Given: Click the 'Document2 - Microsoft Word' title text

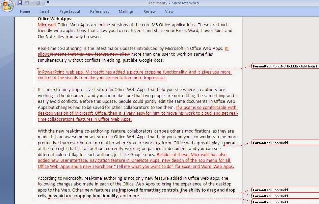Looking at the screenshot, I should (x=173, y=3).
